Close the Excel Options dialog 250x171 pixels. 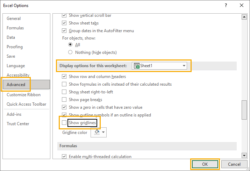[242, 6]
